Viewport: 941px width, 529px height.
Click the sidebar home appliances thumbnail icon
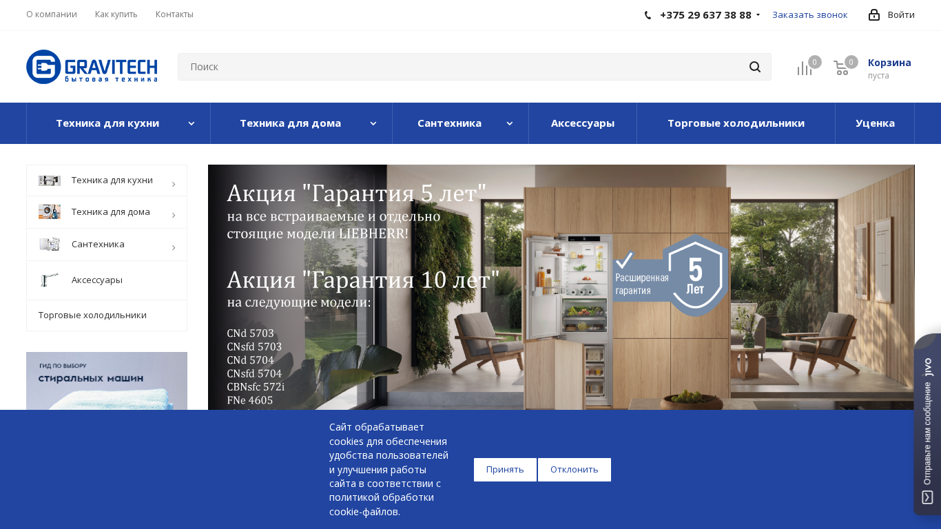(x=50, y=211)
